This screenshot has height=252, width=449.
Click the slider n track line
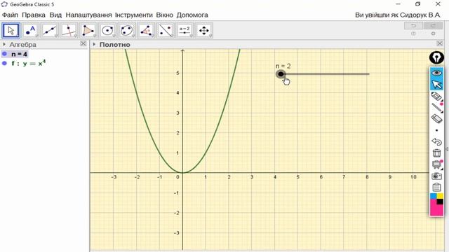(x=328, y=74)
